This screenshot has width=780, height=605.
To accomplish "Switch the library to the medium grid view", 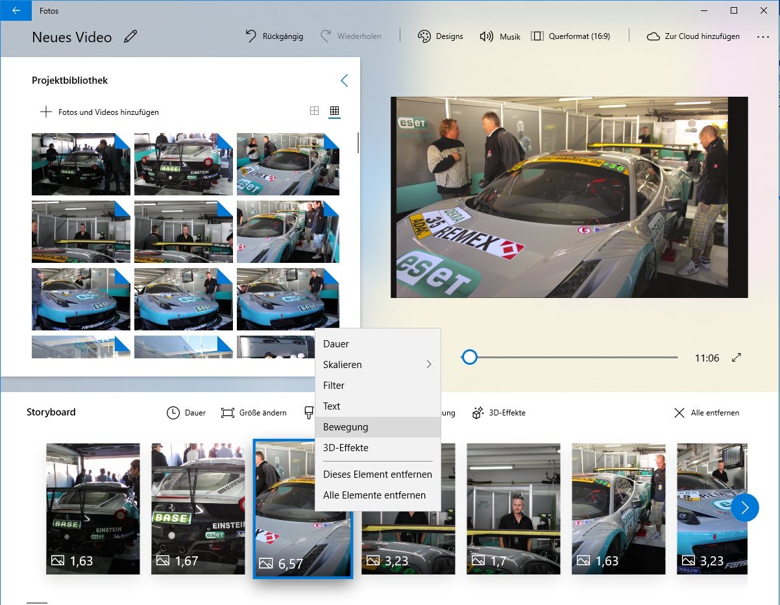I will pos(314,111).
